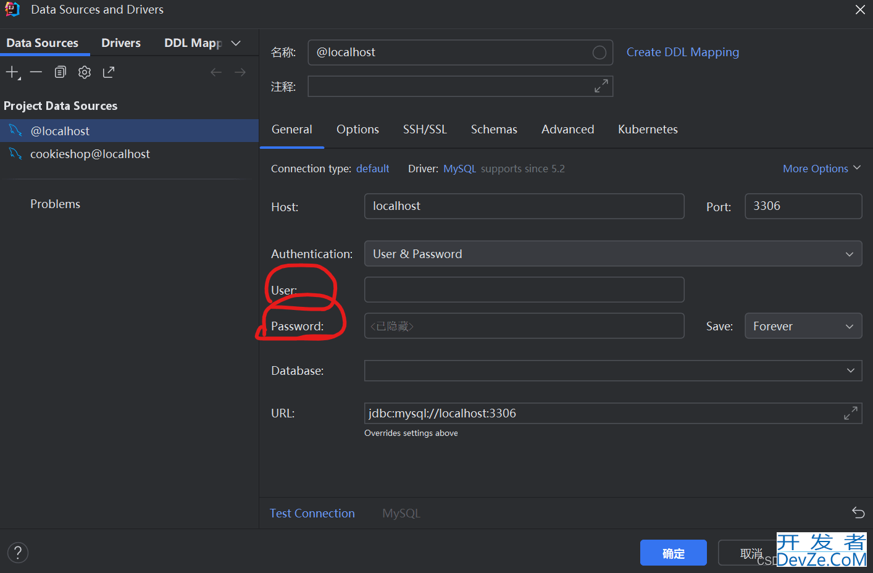
Task: Open the Problems item
Action: pyautogui.click(x=55, y=204)
